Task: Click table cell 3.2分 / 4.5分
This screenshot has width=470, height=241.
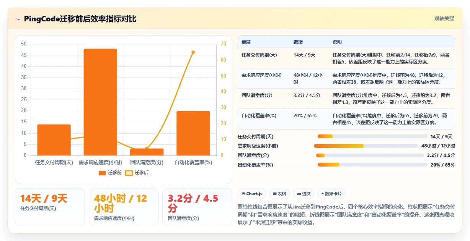Action: click(x=307, y=95)
